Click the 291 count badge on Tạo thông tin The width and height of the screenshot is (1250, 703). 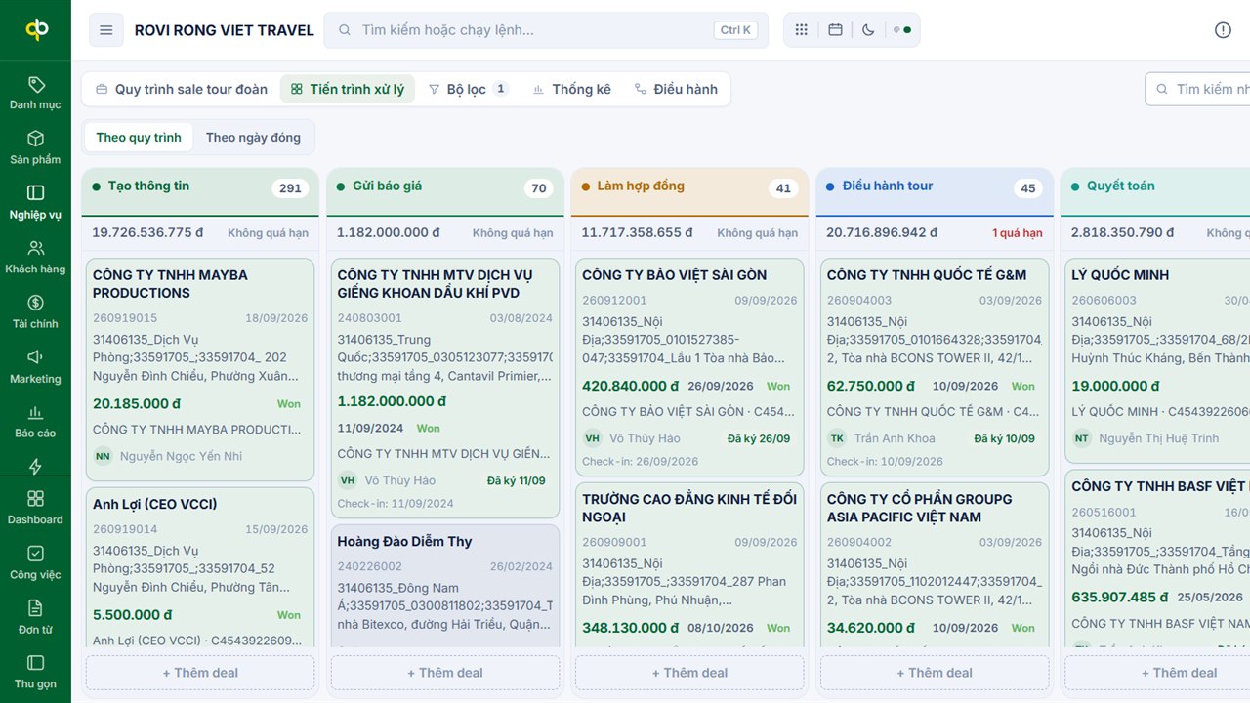point(290,188)
